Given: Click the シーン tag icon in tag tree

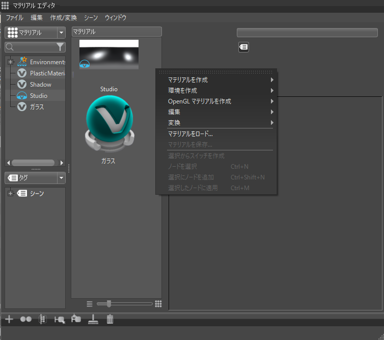Looking at the screenshot, I should (22, 193).
